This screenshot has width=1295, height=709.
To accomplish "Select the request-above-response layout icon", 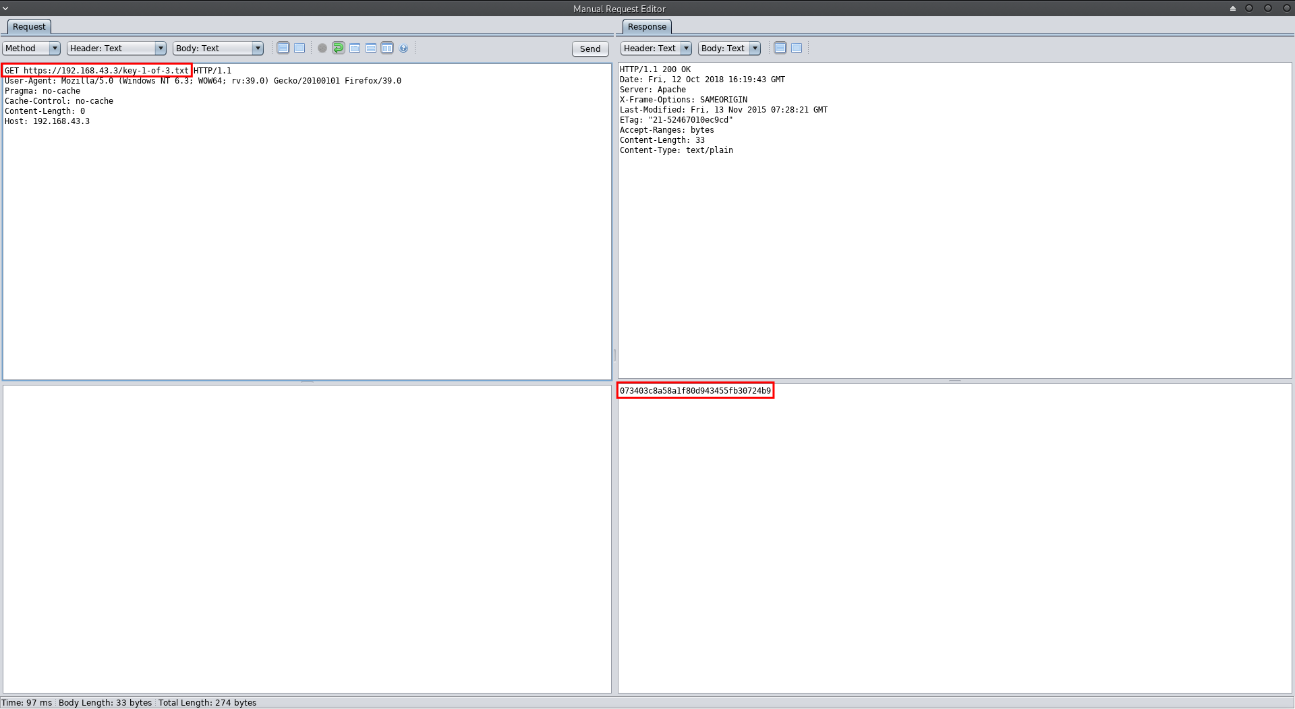I will [371, 48].
